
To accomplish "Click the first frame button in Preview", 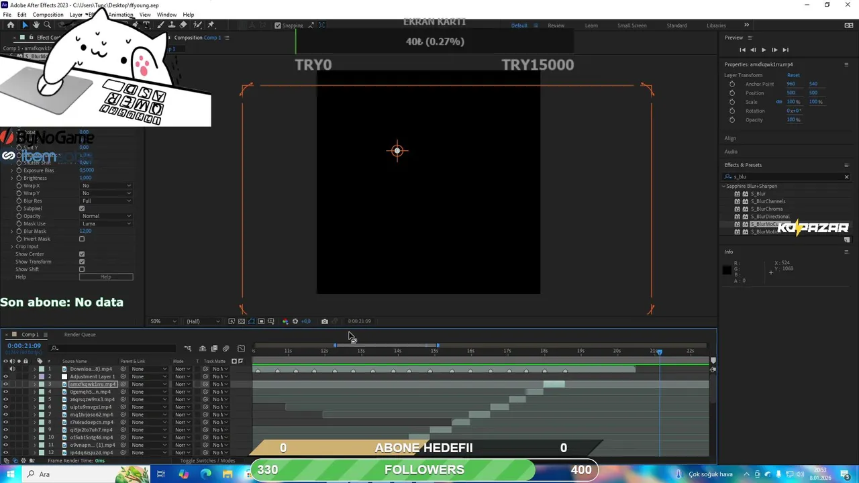I will coord(742,50).
